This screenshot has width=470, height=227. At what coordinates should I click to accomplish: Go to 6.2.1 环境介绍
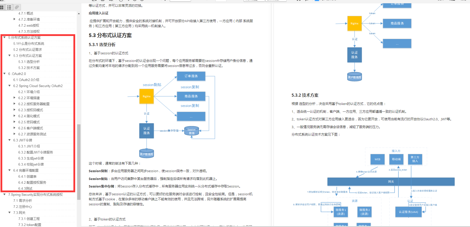click(29, 92)
